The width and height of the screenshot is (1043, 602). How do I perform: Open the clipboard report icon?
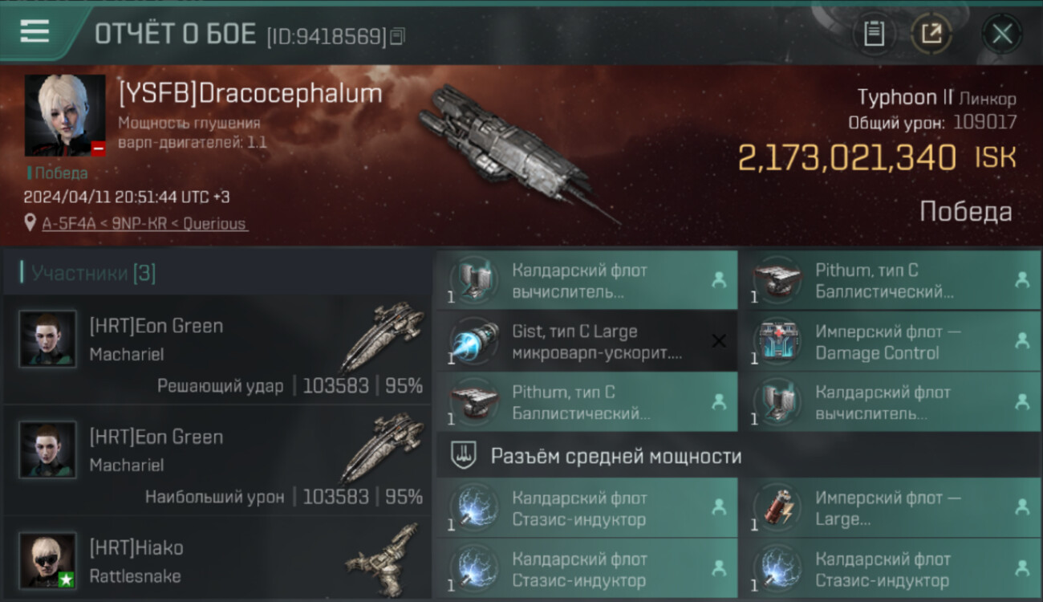pyautogui.click(x=874, y=34)
